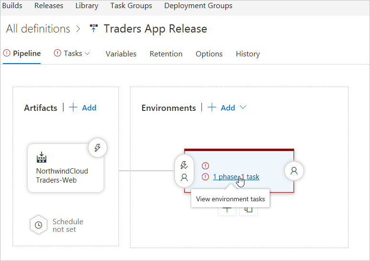Open continuous deployment trigger lightning icon on artifact
370x261 pixels.
click(x=97, y=148)
